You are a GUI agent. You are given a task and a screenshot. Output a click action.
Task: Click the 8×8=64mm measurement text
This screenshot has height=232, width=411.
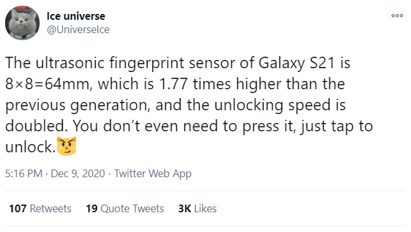[49, 84]
